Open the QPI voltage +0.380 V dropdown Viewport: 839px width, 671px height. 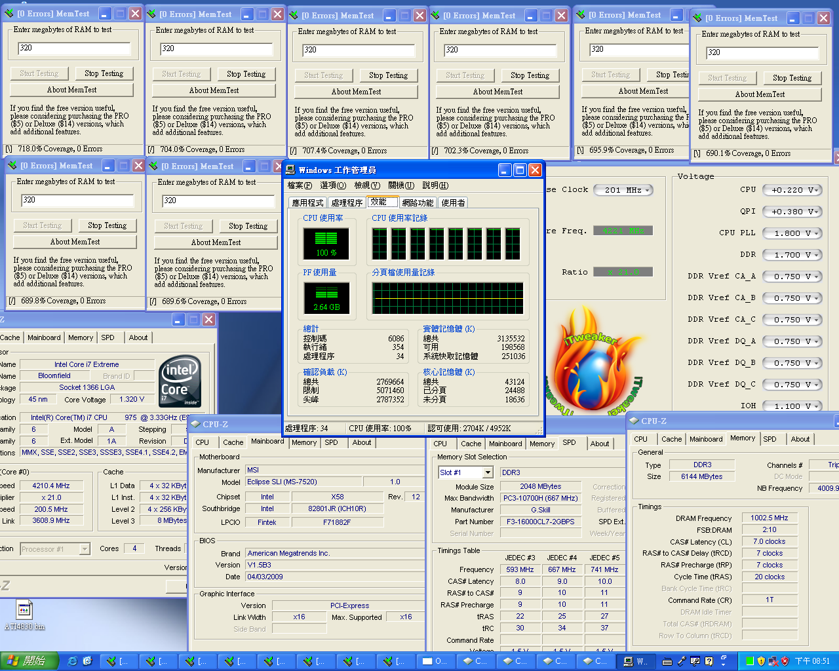[x=792, y=212]
